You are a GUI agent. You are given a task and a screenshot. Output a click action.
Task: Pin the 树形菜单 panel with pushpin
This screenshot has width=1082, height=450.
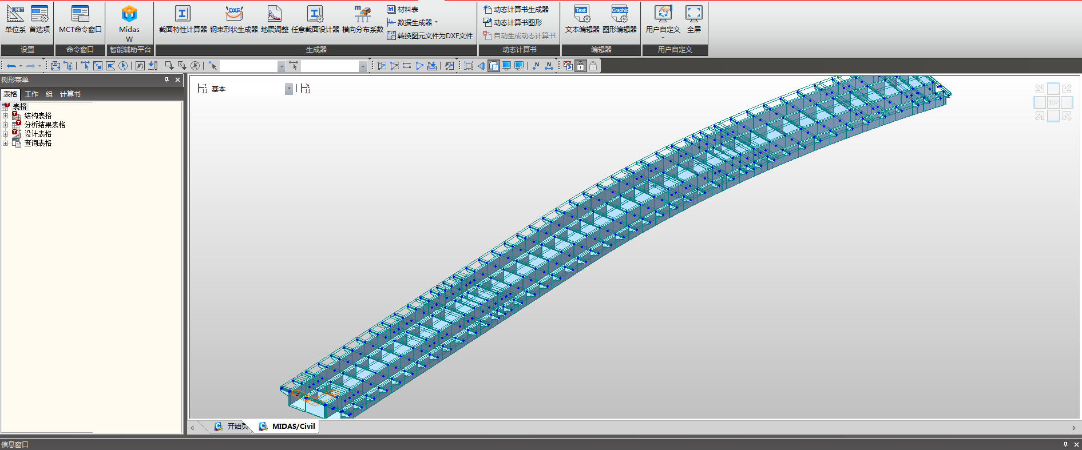(x=167, y=80)
